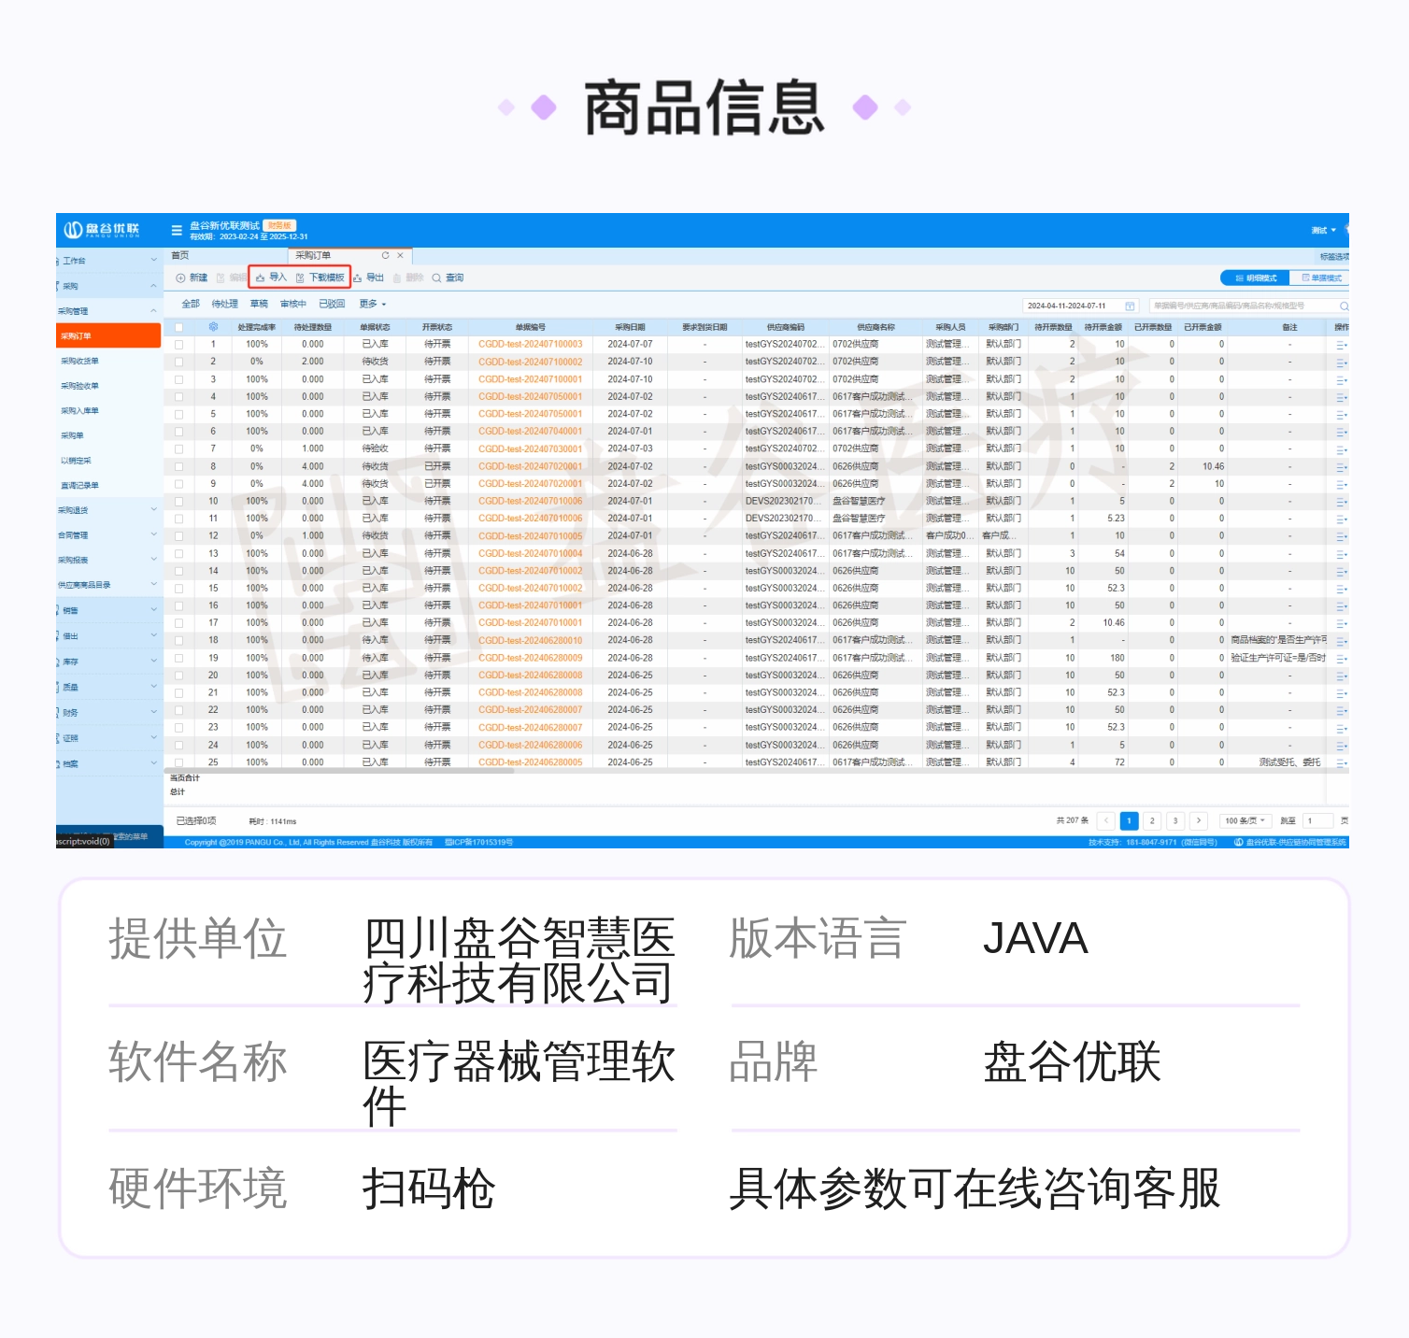1409x1338 pixels.
Task: Open row 15 operations menu icon
Action: [1342, 589]
